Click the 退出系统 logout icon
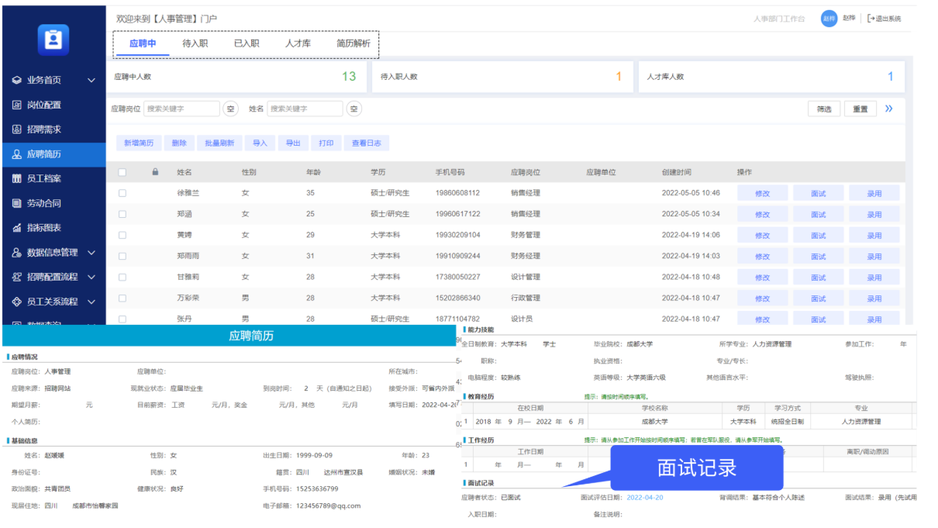This screenshot has height=528, width=938. [871, 19]
